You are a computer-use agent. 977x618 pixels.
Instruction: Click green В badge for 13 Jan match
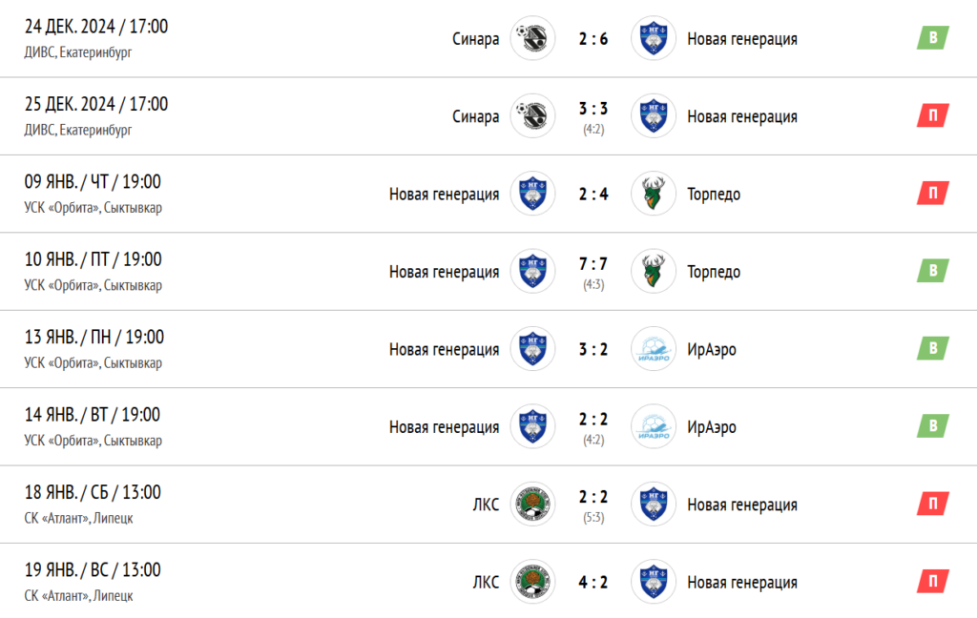click(x=933, y=348)
